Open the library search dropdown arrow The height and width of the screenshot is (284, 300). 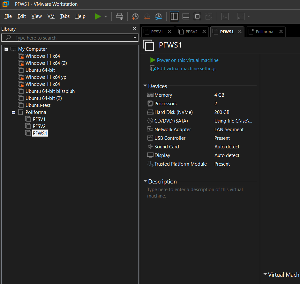point(135,38)
